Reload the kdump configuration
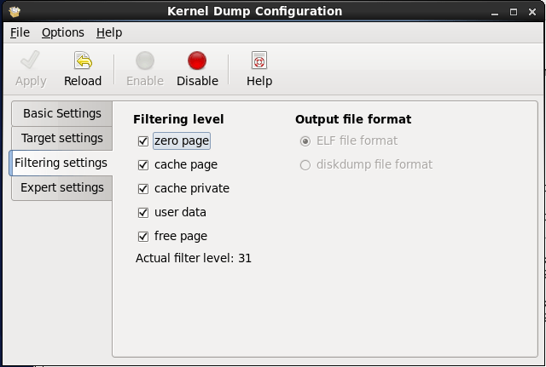546x367 pixels. (x=83, y=61)
